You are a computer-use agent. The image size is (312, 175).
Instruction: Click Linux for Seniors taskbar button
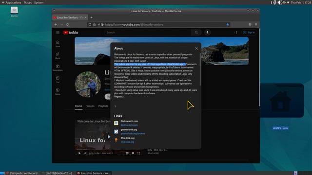pos(94,173)
